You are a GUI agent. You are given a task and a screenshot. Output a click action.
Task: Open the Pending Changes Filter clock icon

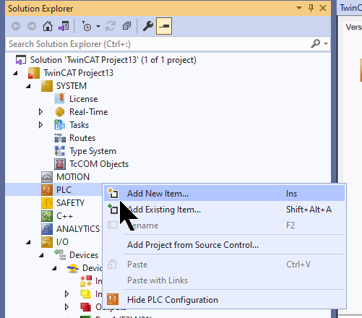click(x=87, y=26)
